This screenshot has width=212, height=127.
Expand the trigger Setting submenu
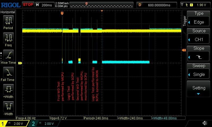point(199,89)
